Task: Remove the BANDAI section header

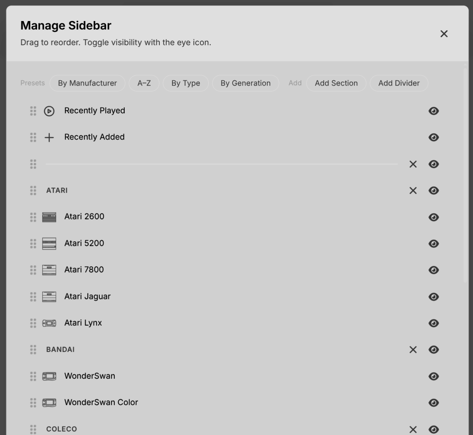Action: (x=413, y=350)
